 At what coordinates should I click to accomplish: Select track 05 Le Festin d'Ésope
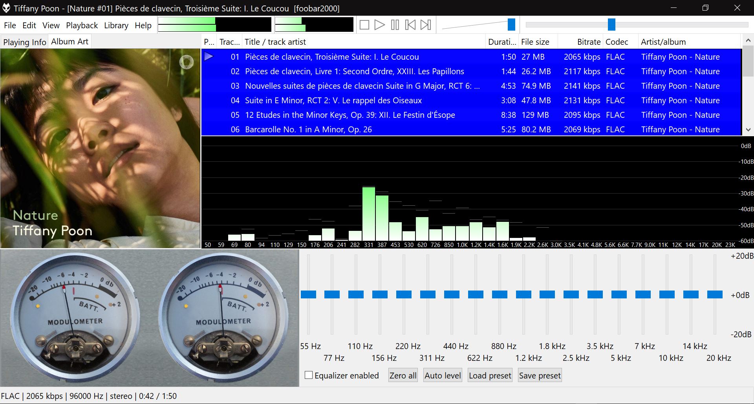[x=350, y=115]
